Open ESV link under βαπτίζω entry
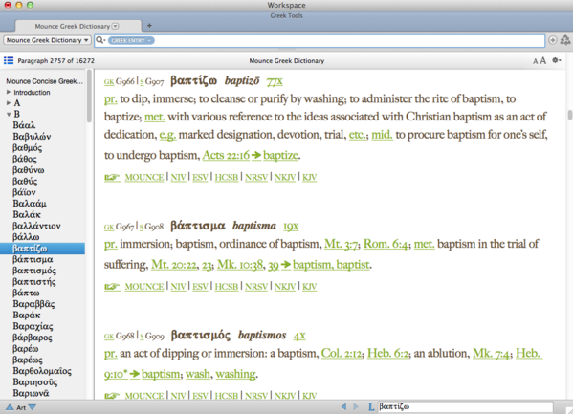Screen dimensions: 573x414 [x=200, y=177]
